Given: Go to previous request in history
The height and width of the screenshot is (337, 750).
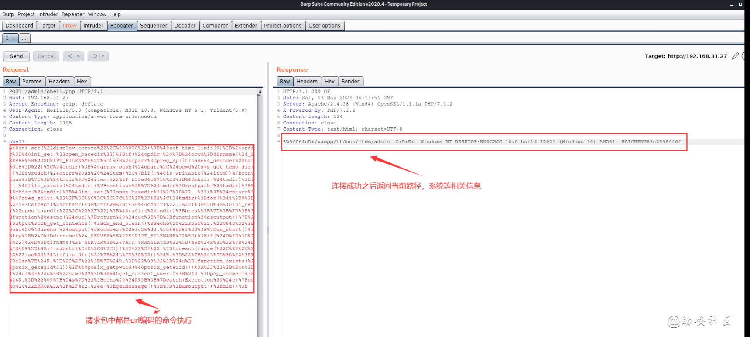Looking at the screenshot, I should [70, 56].
